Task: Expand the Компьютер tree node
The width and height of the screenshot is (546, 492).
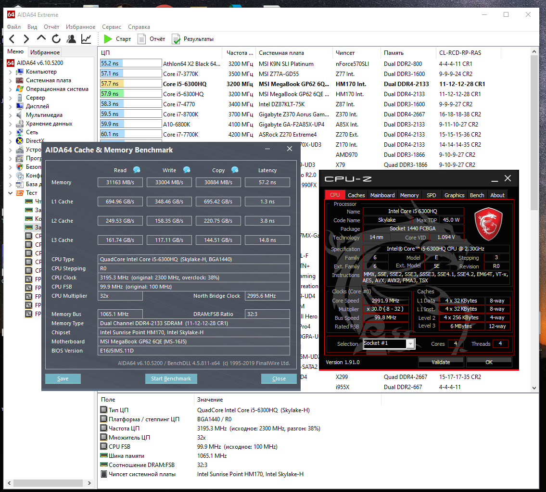Action: pyautogui.click(x=10, y=72)
